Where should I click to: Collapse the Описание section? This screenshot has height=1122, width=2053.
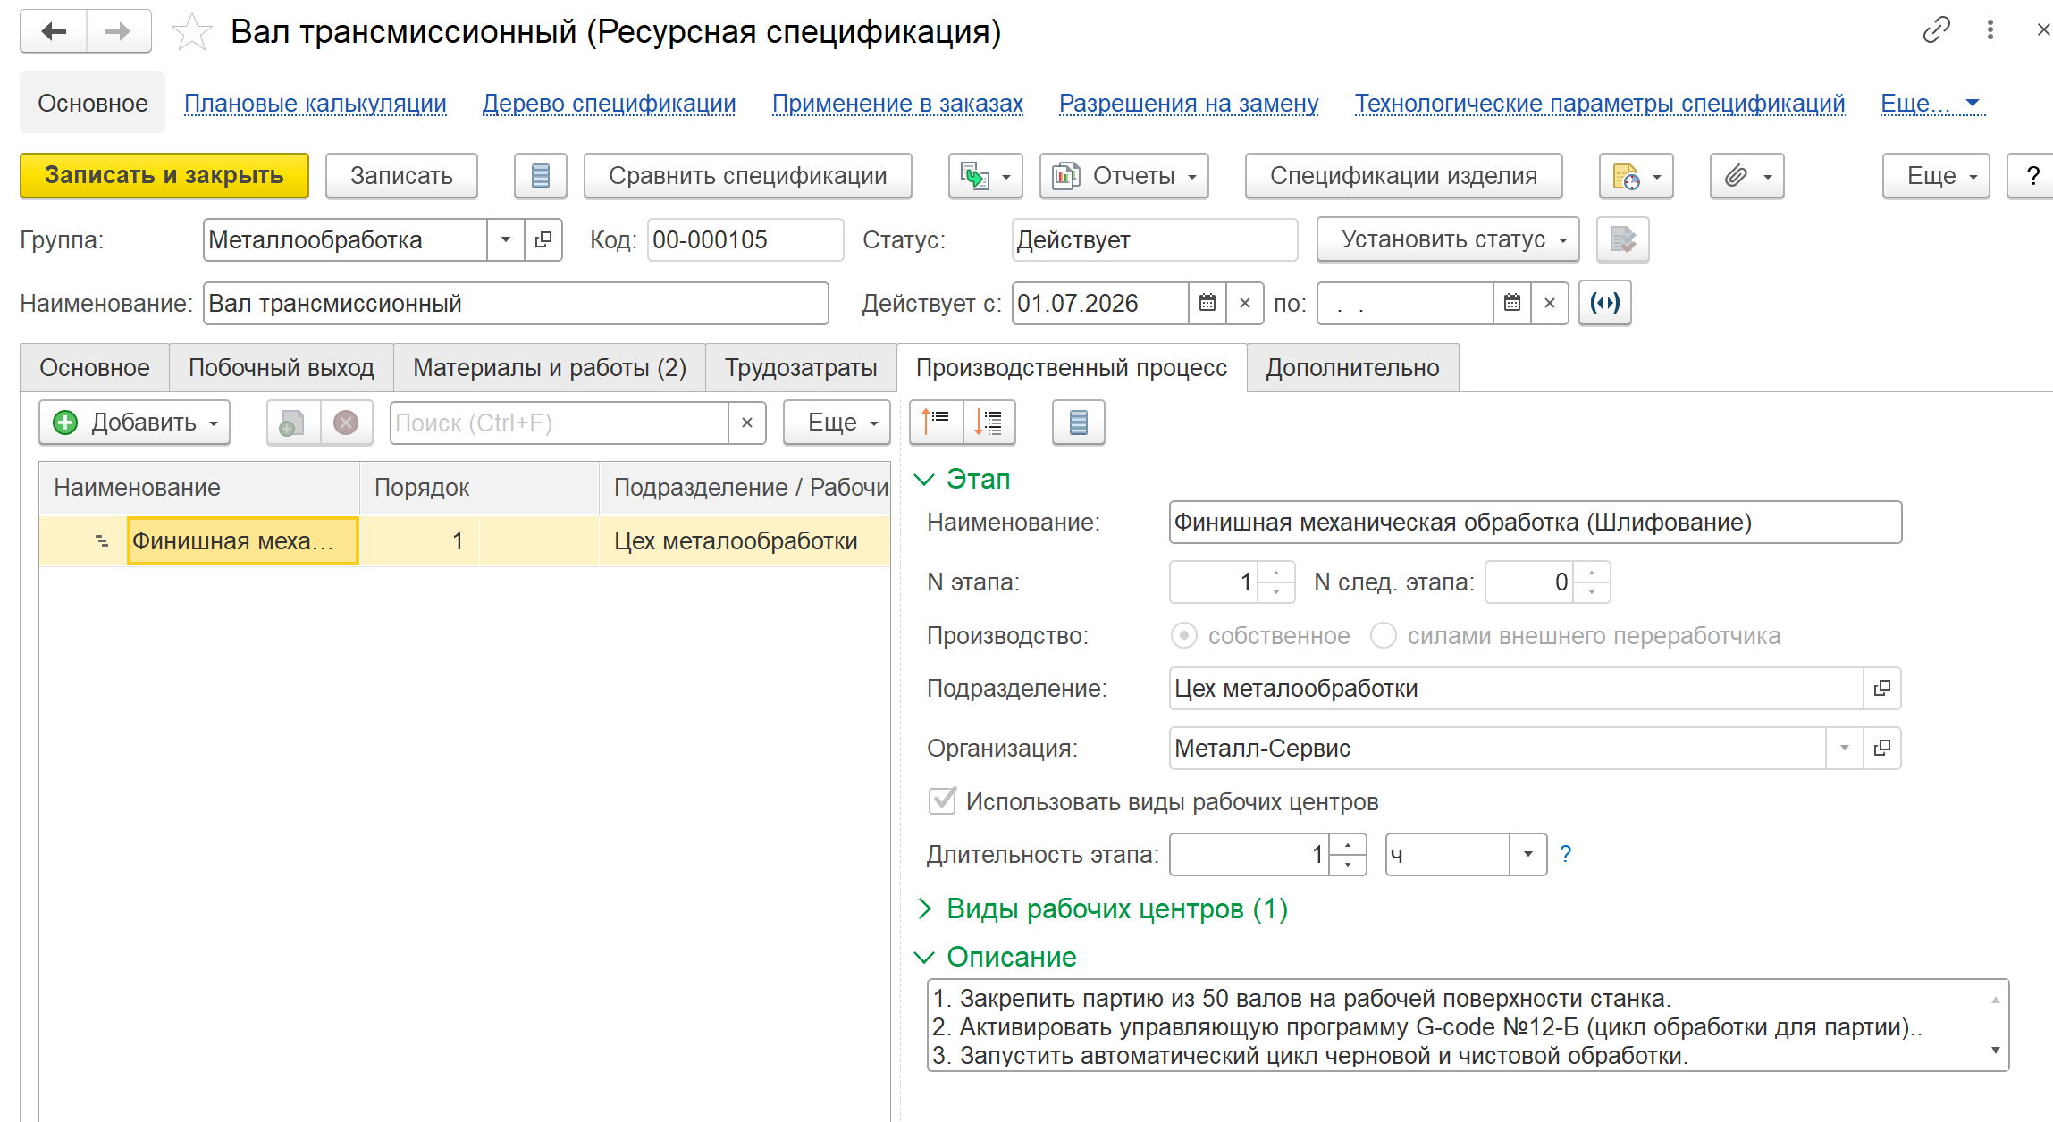click(925, 957)
